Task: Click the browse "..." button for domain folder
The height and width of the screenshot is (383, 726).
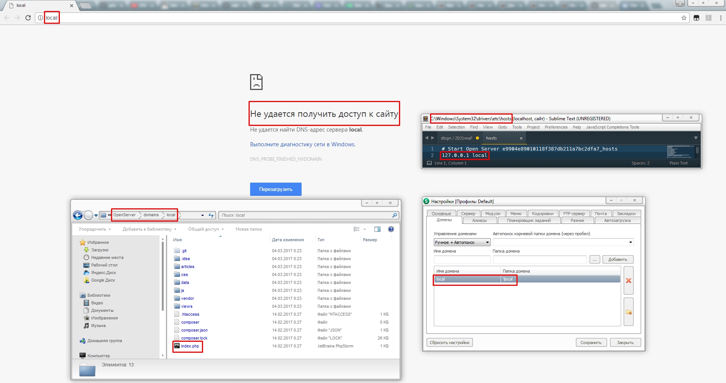Action: pyautogui.click(x=595, y=259)
